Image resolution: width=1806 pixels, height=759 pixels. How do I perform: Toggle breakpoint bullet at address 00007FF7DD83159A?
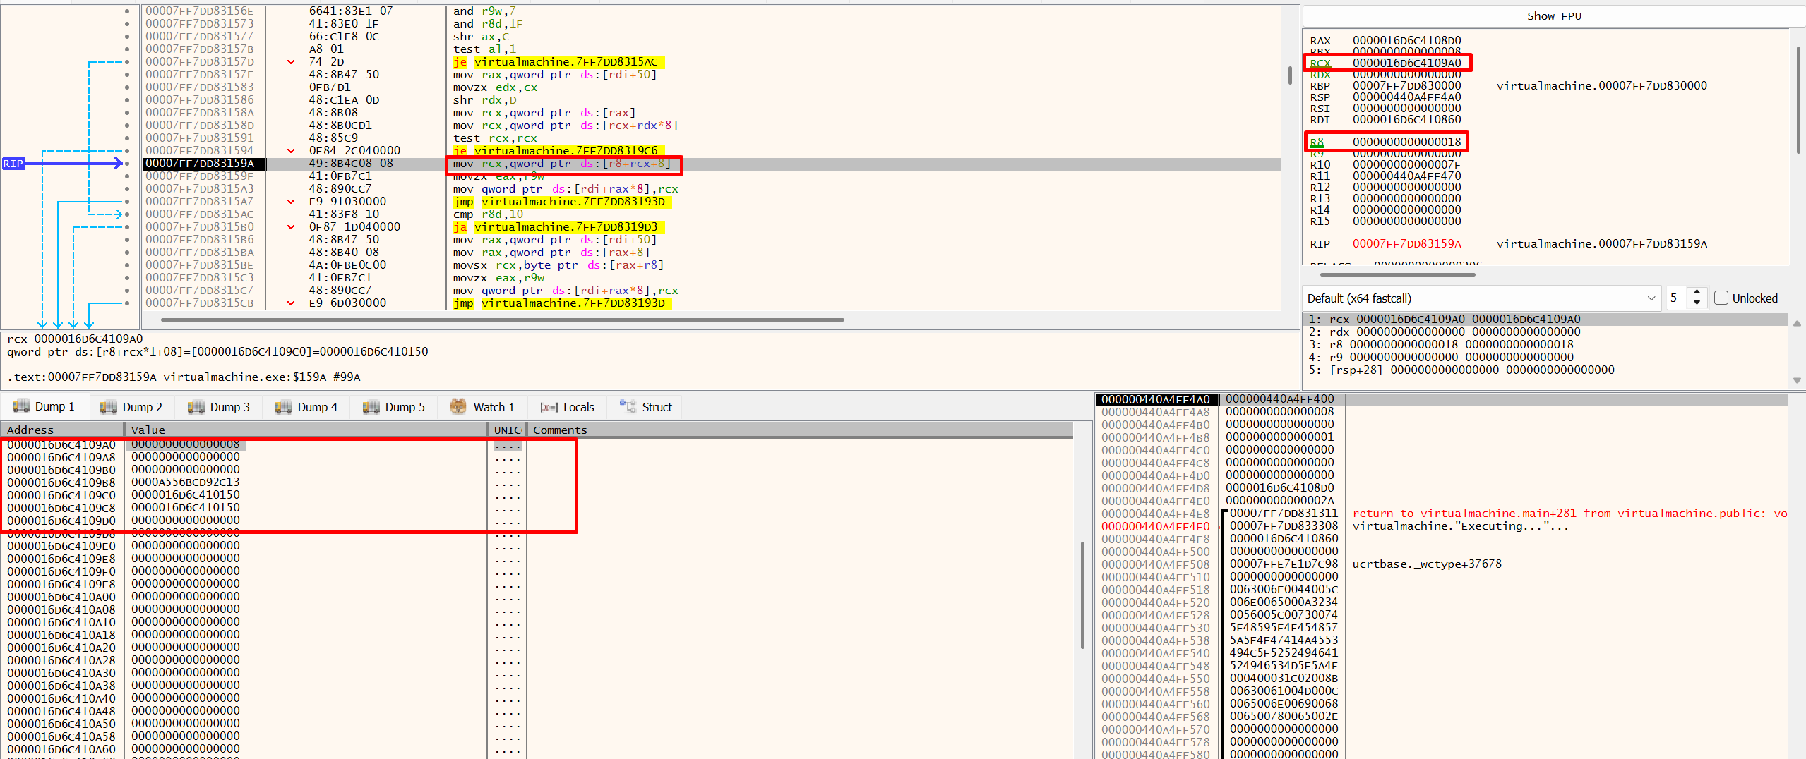point(127,164)
